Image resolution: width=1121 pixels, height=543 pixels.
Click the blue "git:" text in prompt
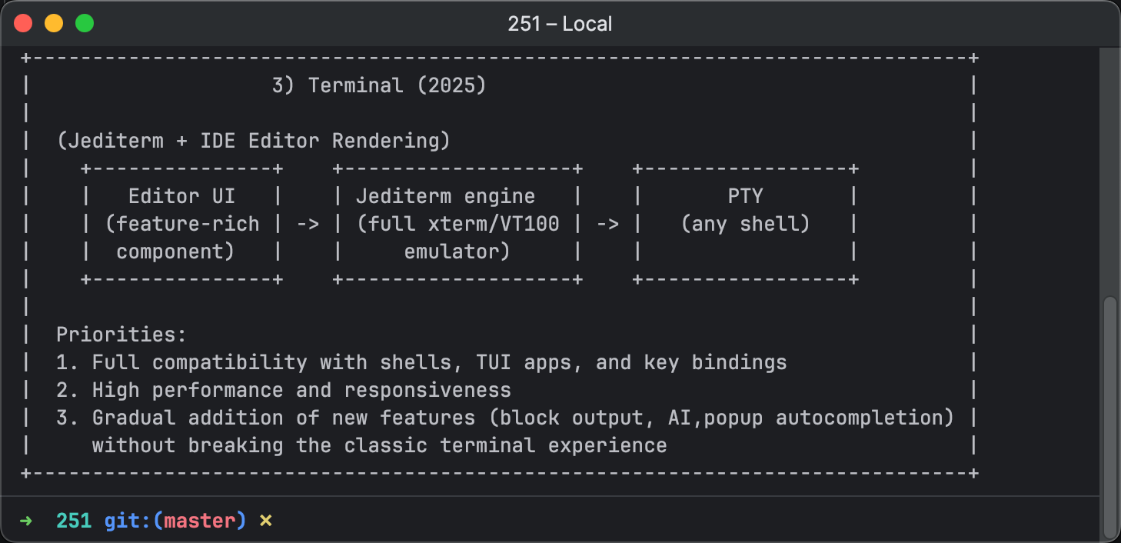point(128,521)
